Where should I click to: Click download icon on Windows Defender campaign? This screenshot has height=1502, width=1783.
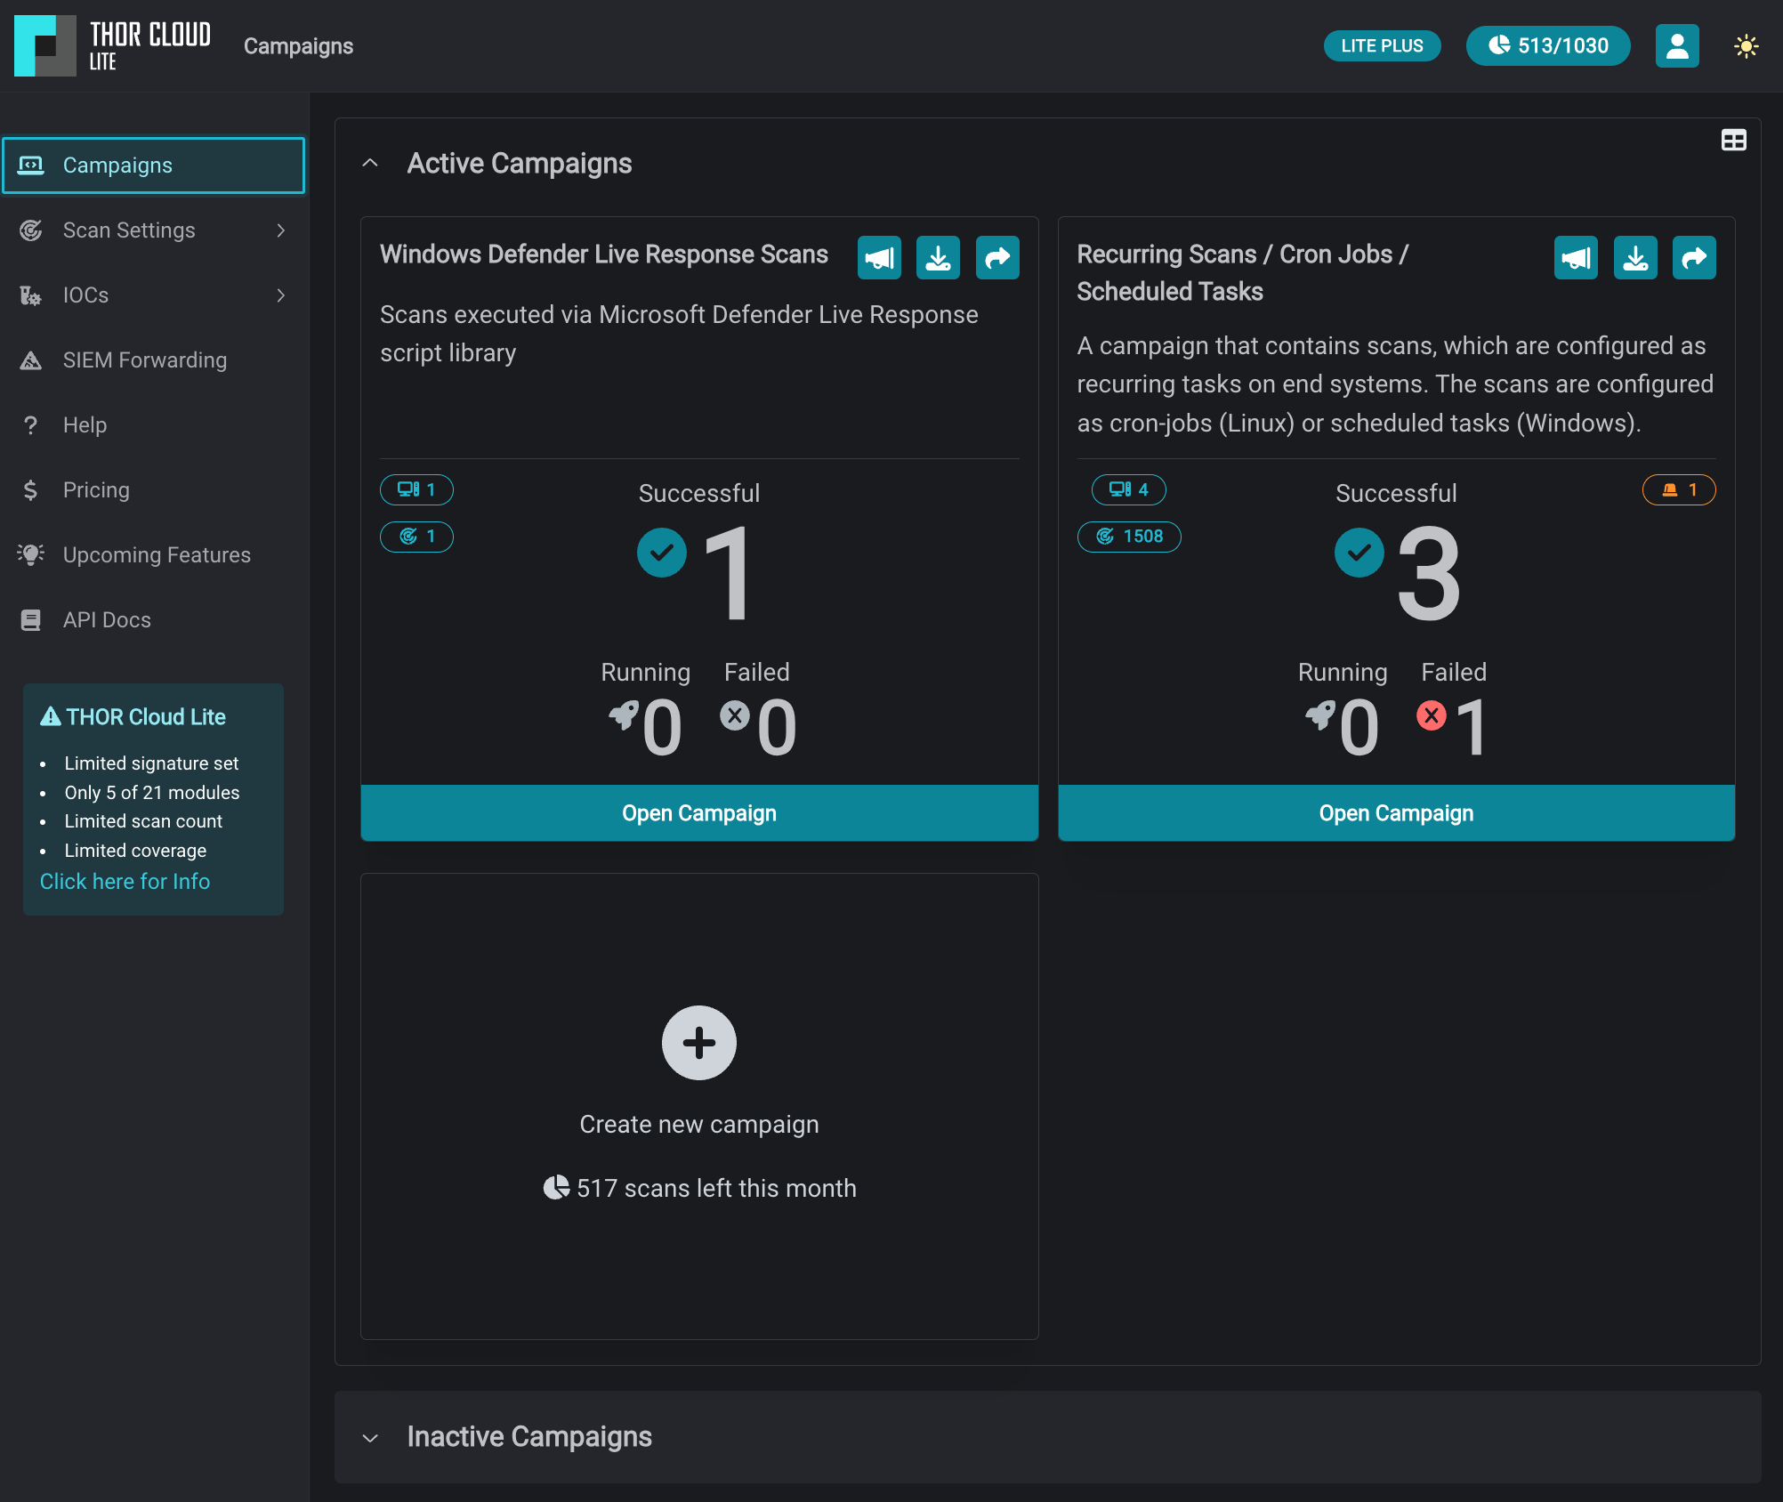point(938,258)
